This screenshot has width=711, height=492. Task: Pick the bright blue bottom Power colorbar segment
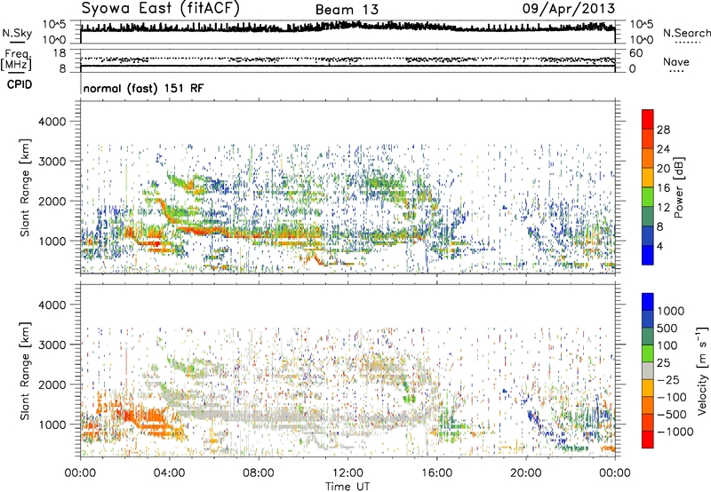click(648, 255)
